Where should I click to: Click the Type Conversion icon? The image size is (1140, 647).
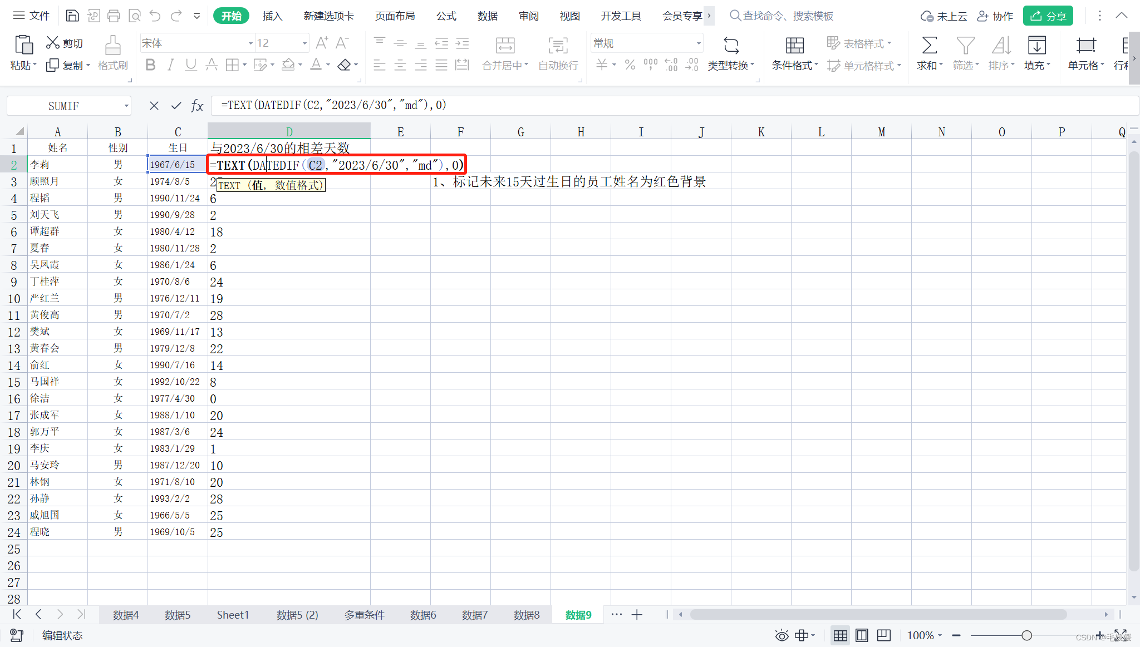[x=731, y=46]
